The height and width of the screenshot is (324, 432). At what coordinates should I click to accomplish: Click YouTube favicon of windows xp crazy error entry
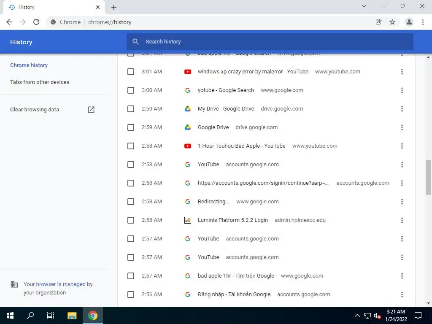pos(188,72)
